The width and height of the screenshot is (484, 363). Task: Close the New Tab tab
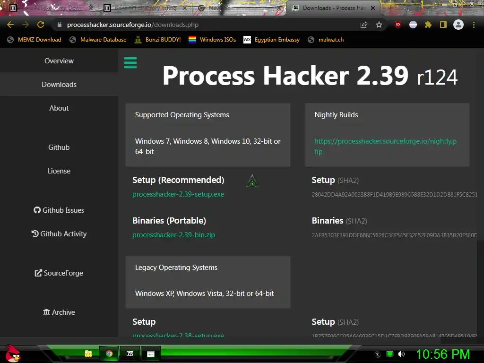pyautogui.click(x=280, y=8)
